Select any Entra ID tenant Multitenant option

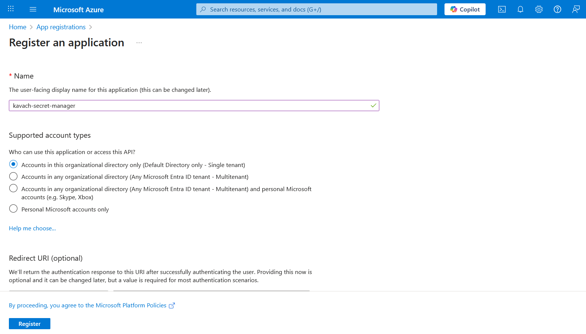point(13,176)
